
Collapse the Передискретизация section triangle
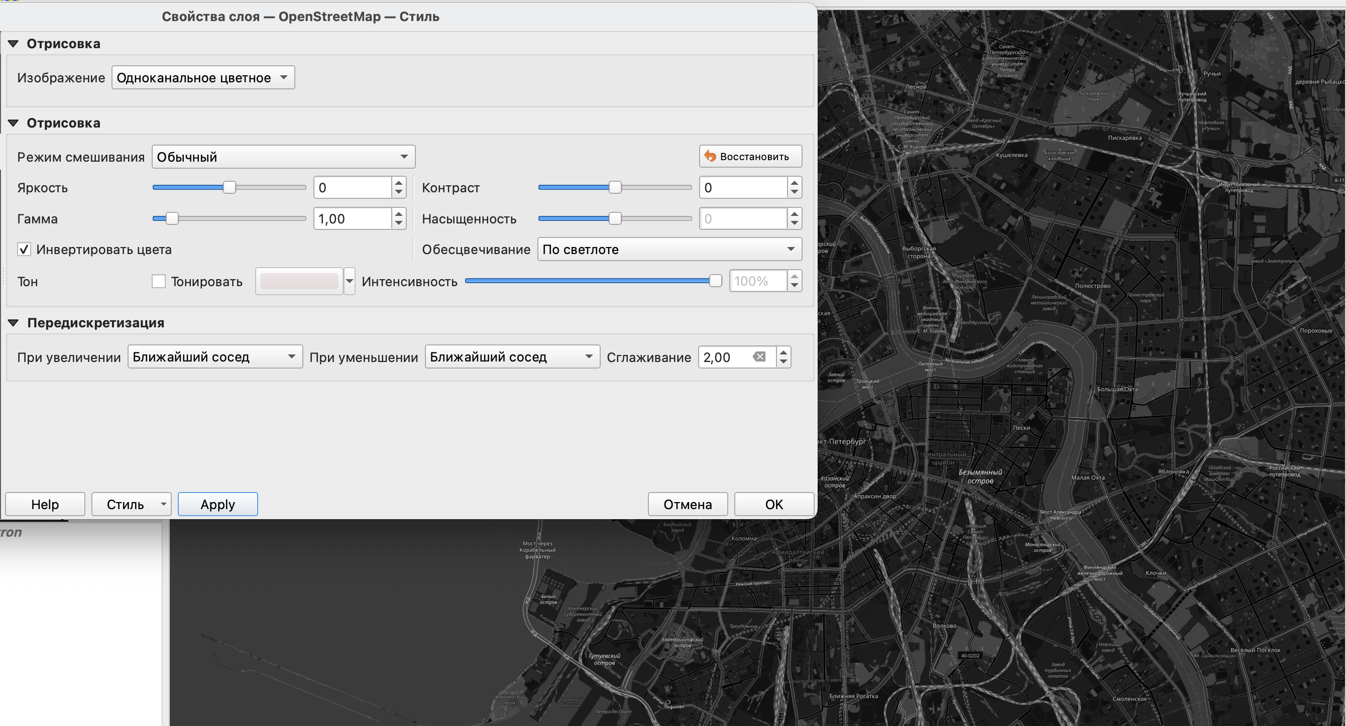[14, 323]
